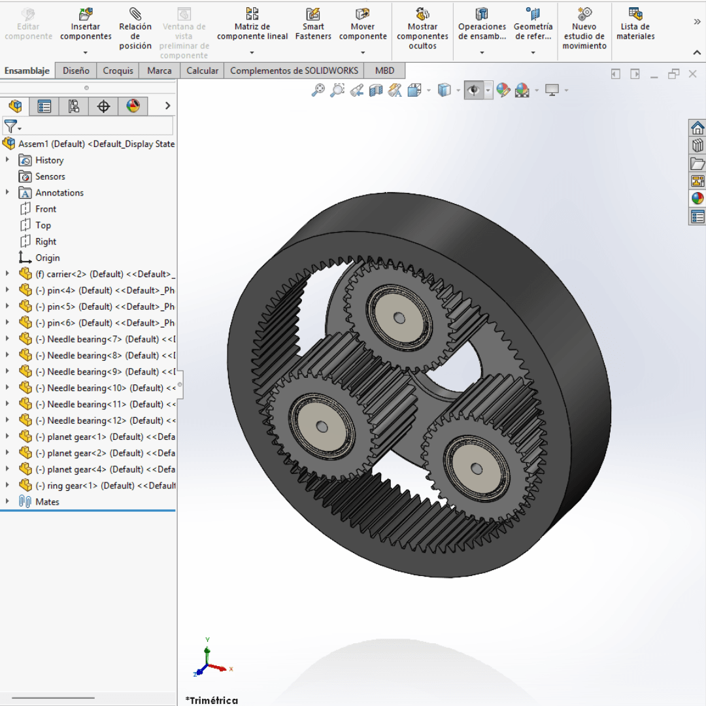Expand the ring gear<1> tree node

pyautogui.click(x=7, y=486)
